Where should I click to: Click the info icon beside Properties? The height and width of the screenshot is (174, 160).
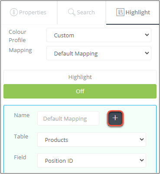tap(13, 12)
